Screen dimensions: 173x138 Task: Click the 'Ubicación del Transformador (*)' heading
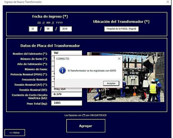(x=121, y=22)
